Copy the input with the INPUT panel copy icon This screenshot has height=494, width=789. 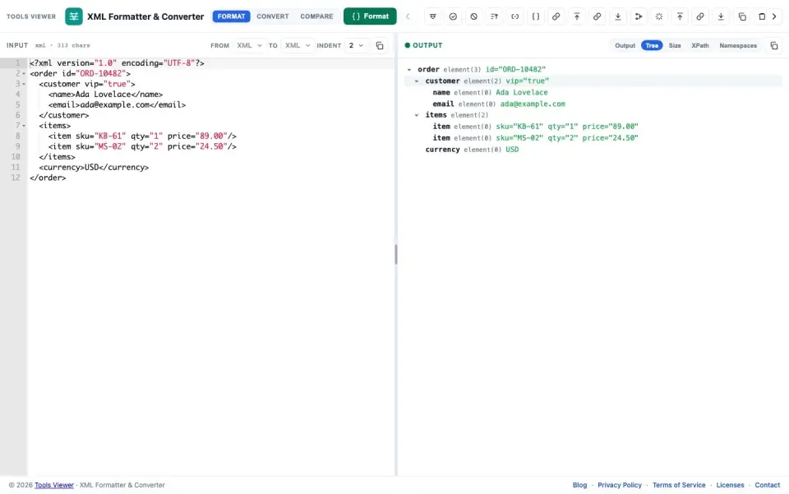pos(380,45)
